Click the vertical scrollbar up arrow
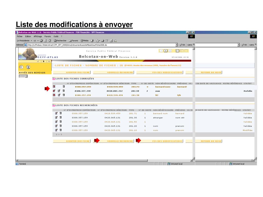Screen dimensions: 263x197 (194, 48)
